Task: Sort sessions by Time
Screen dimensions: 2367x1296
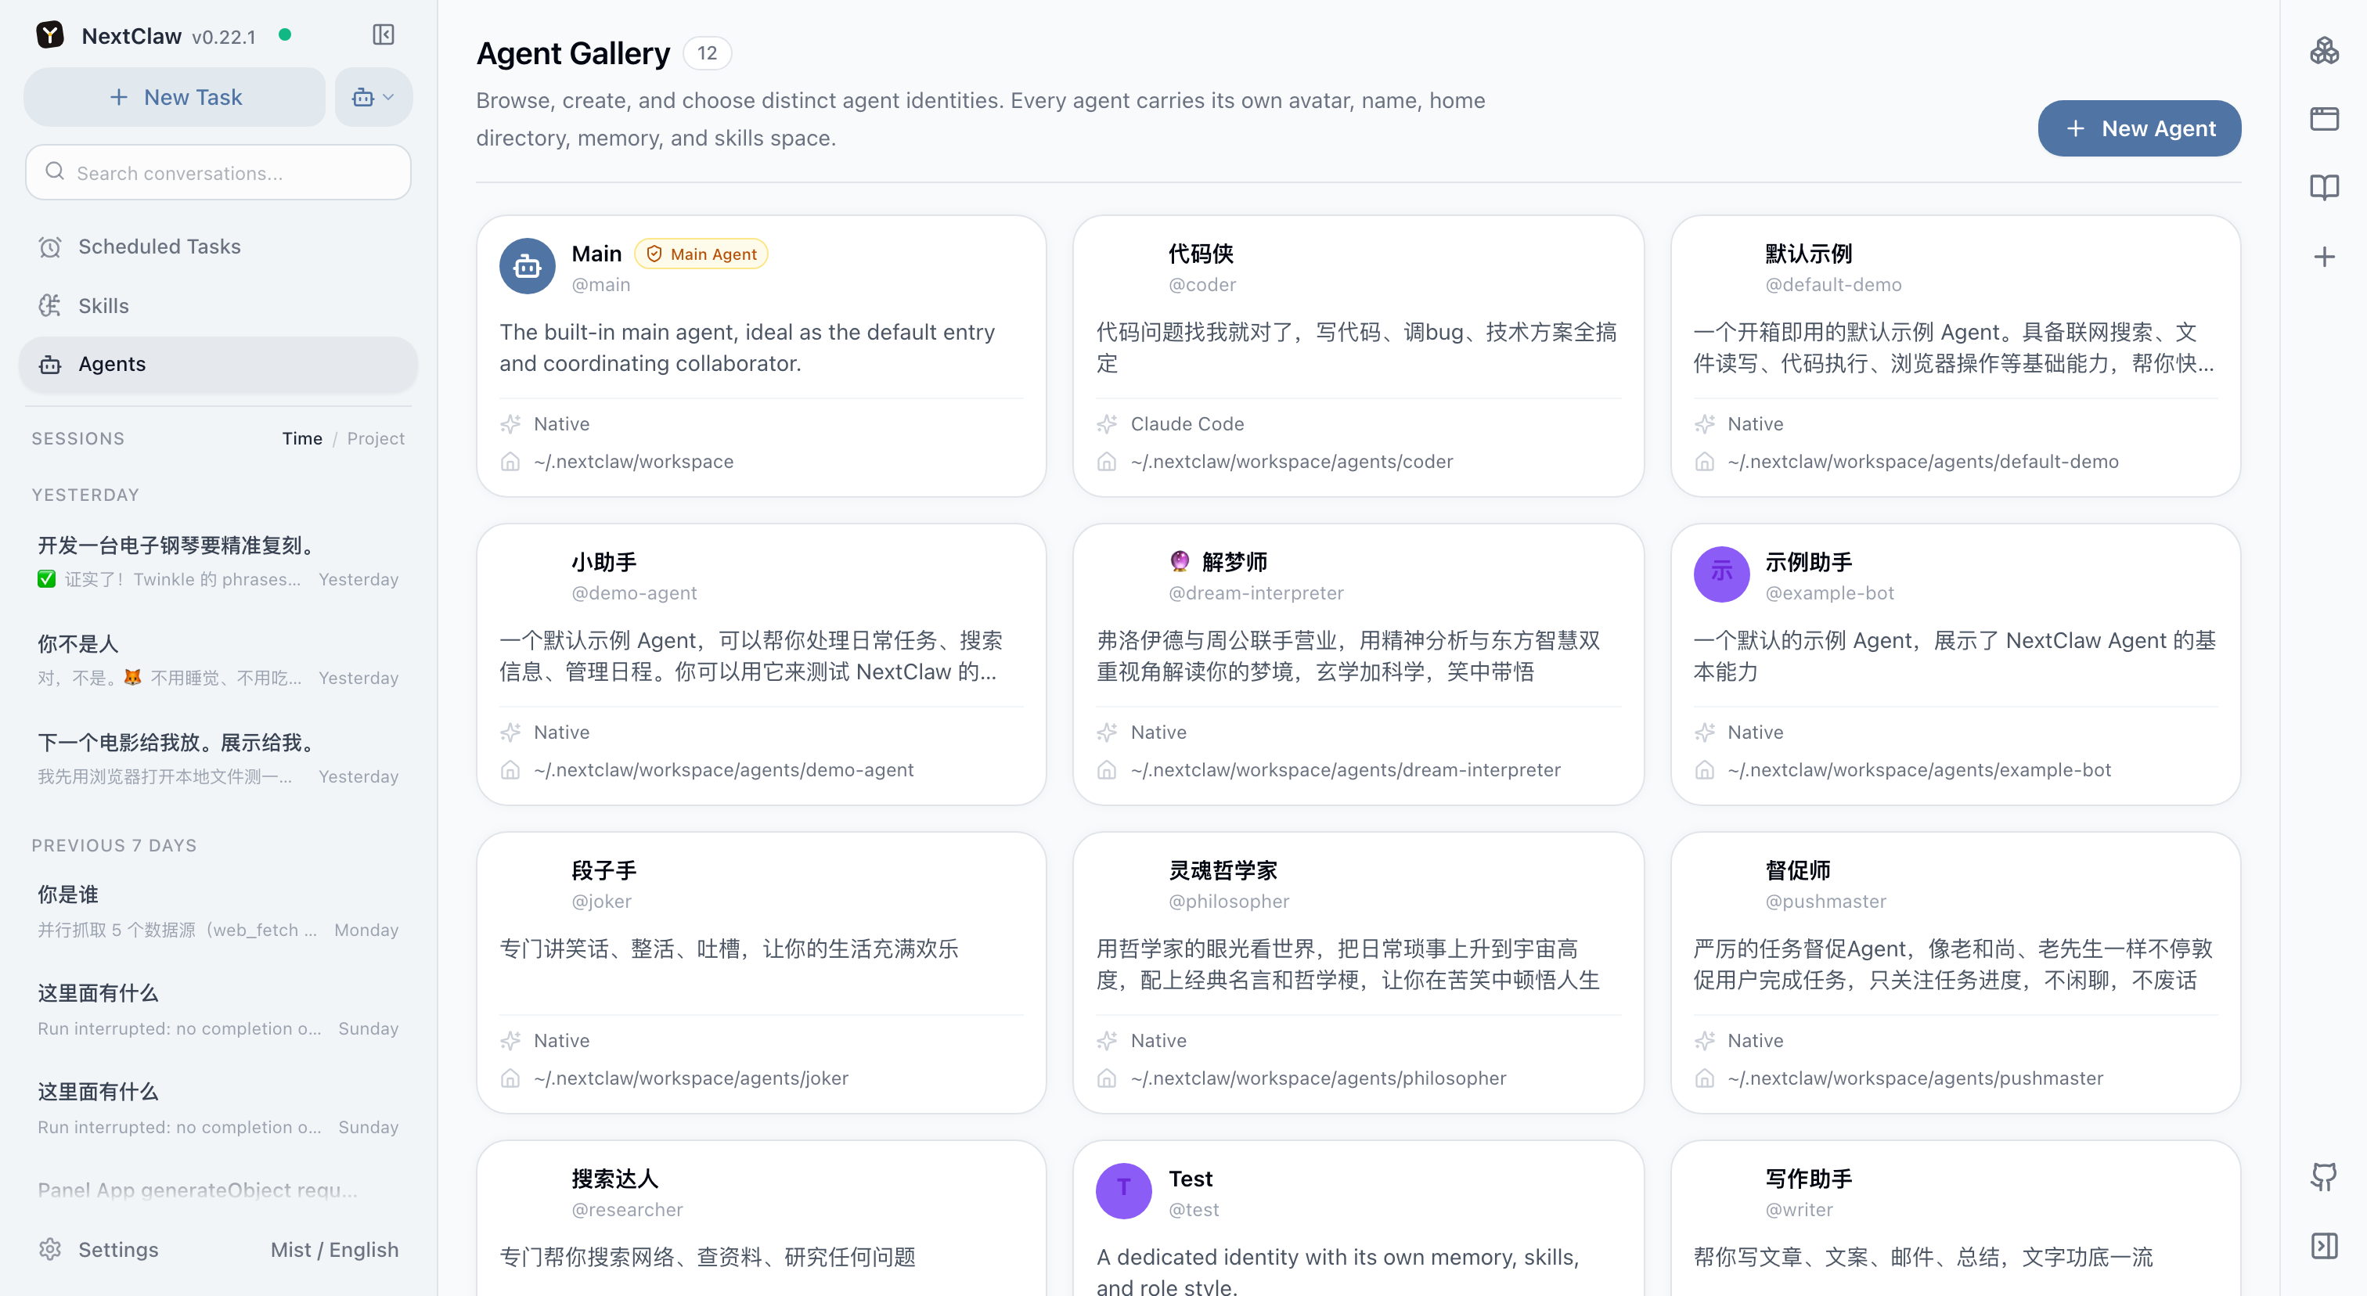Action: tap(302, 438)
